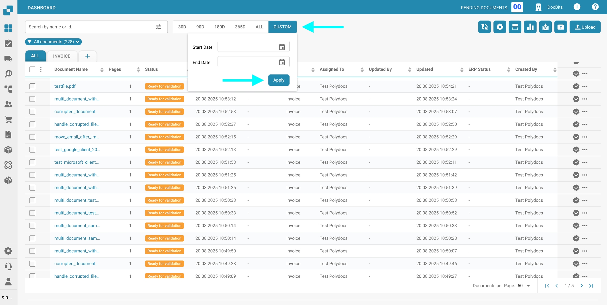This screenshot has height=305, width=607.
Task: Open the Start Date calendar picker
Action: (282, 47)
